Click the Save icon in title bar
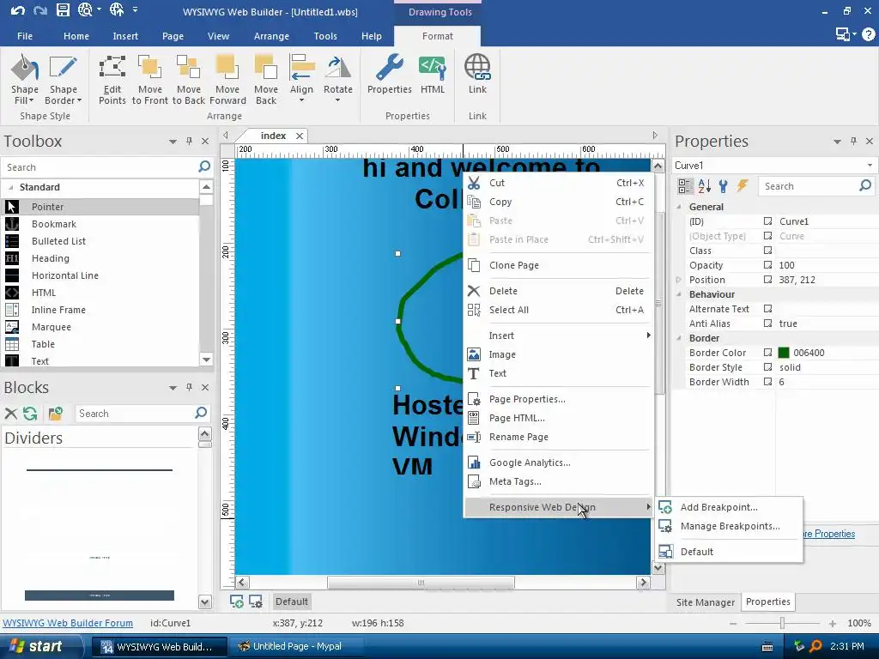Viewport: 879px width, 659px height. (x=63, y=10)
